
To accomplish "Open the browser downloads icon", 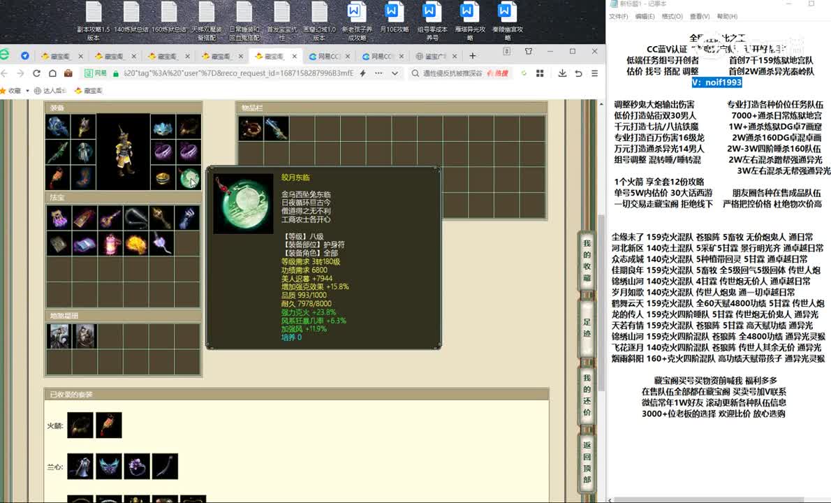I will [x=562, y=73].
